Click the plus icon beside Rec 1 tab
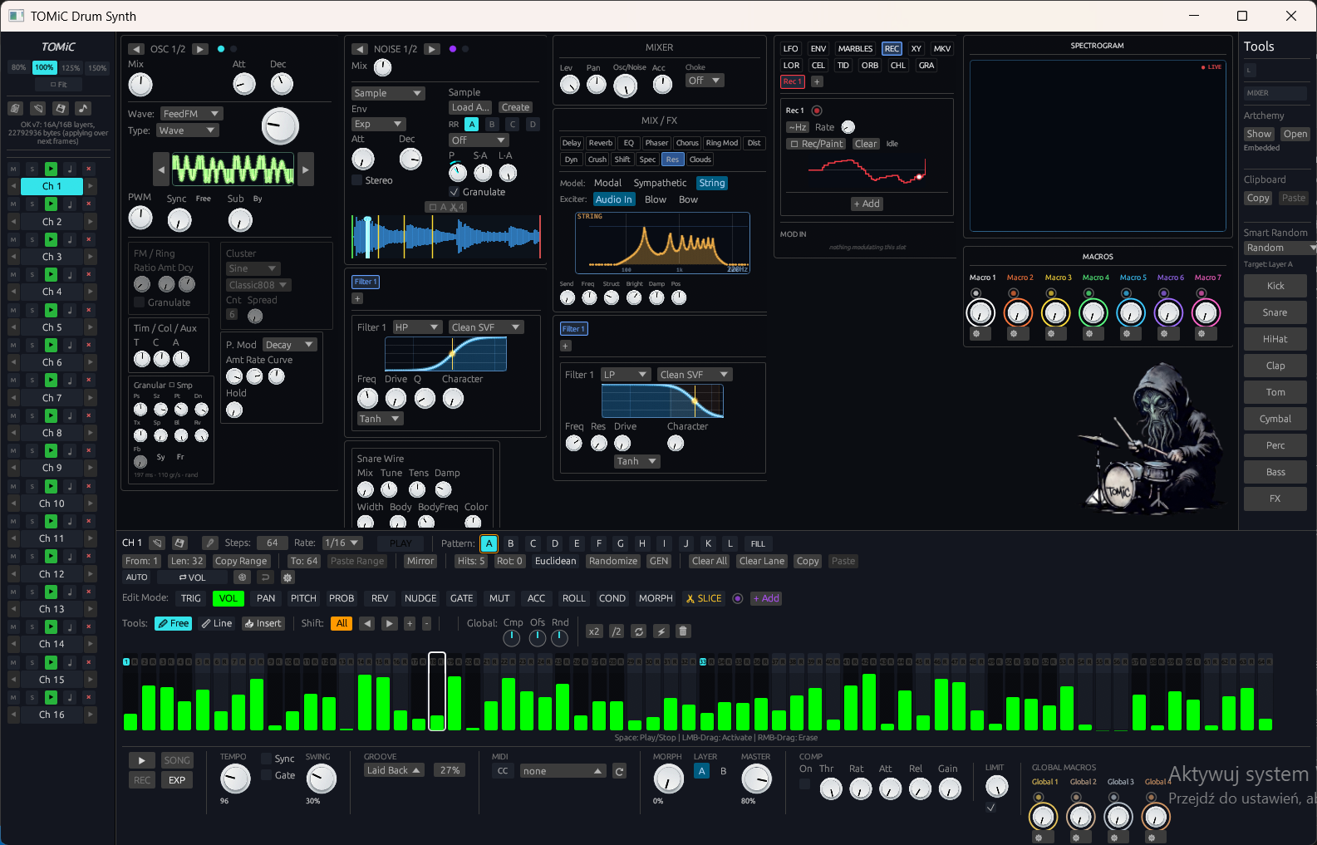Screen dimensions: 1317x845 coord(817,81)
